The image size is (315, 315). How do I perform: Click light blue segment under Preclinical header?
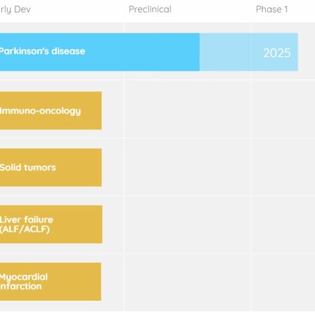(x=225, y=52)
